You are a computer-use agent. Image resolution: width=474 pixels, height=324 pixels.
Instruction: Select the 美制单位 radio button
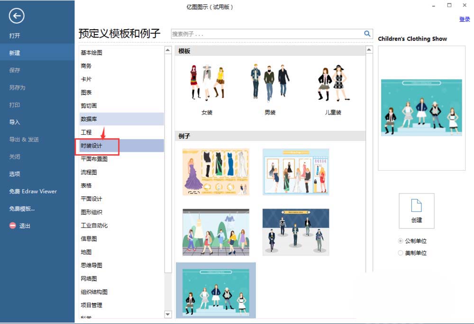coord(400,253)
